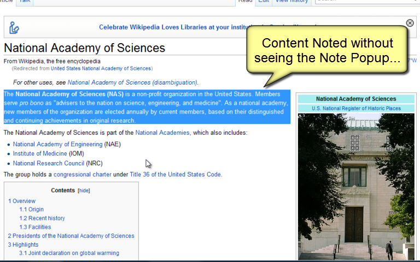Jump to 1.1 Origin section
Viewport: 420px width, 262px height.
click(31, 210)
